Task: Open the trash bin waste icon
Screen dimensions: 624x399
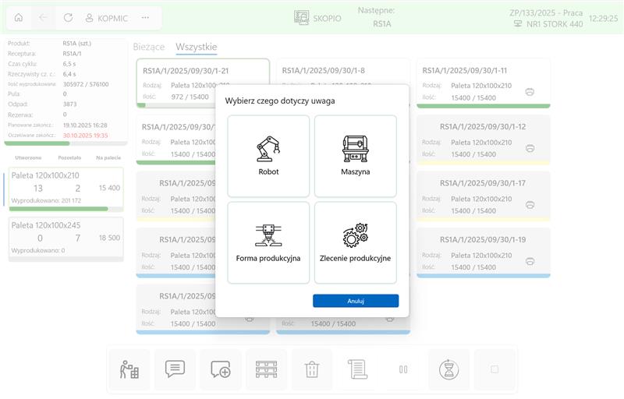Action: (312, 369)
